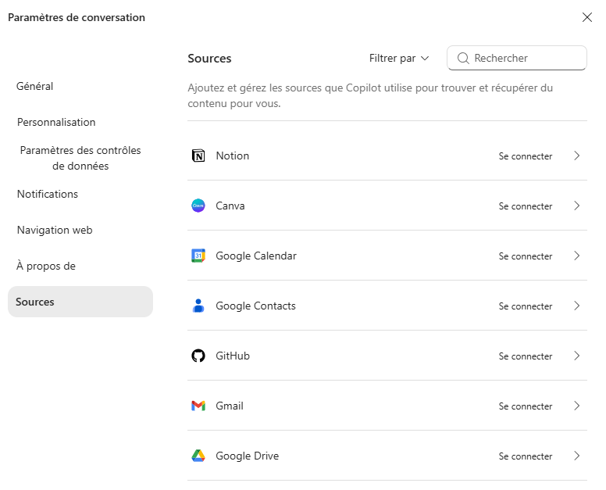Expand the Notion row chevron
The height and width of the screenshot is (490, 606).
[x=577, y=156]
